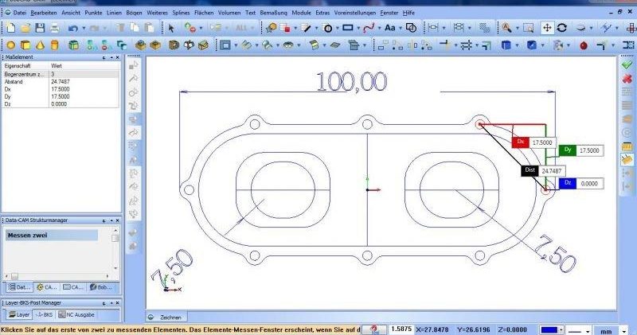Screen dimensions: 637x335
Task: Switch to the Bob... tab in Strukturmanager
Action: (100, 287)
